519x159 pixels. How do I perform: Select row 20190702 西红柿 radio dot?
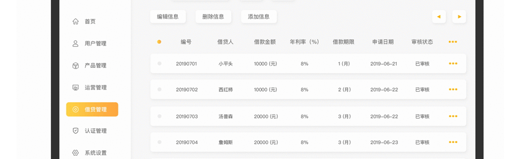[159, 89]
